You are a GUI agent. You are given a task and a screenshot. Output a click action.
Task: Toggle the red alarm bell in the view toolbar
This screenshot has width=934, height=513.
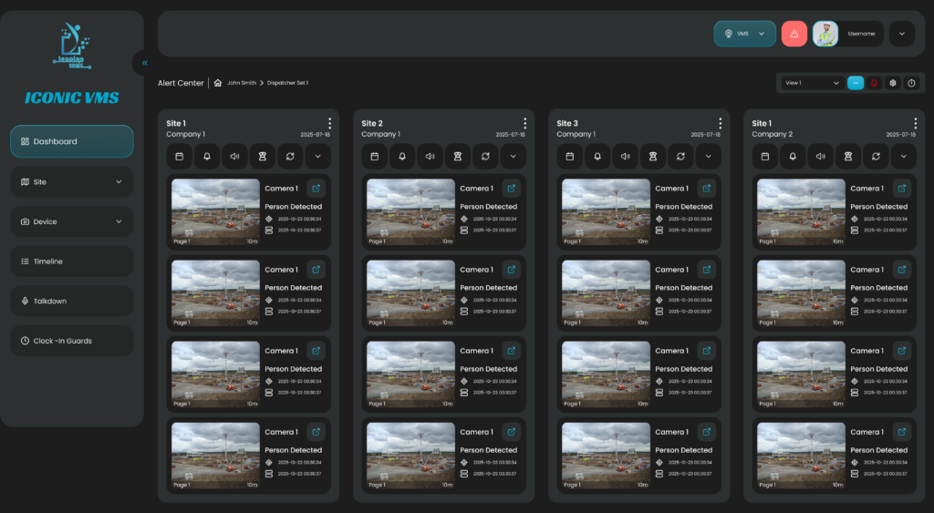click(874, 83)
